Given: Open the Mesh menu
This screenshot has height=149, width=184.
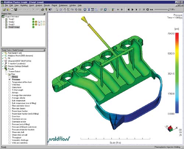Looking at the screenshot, I should coord(32,6).
